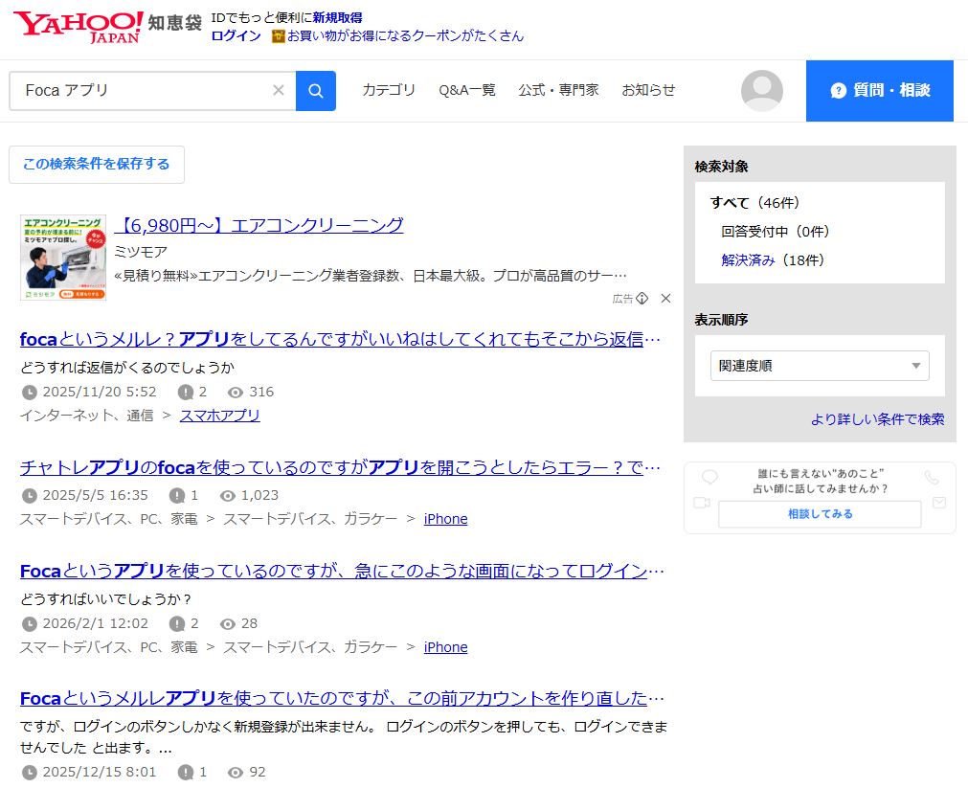
Task: Click the ログイン link
Action: 236,35
